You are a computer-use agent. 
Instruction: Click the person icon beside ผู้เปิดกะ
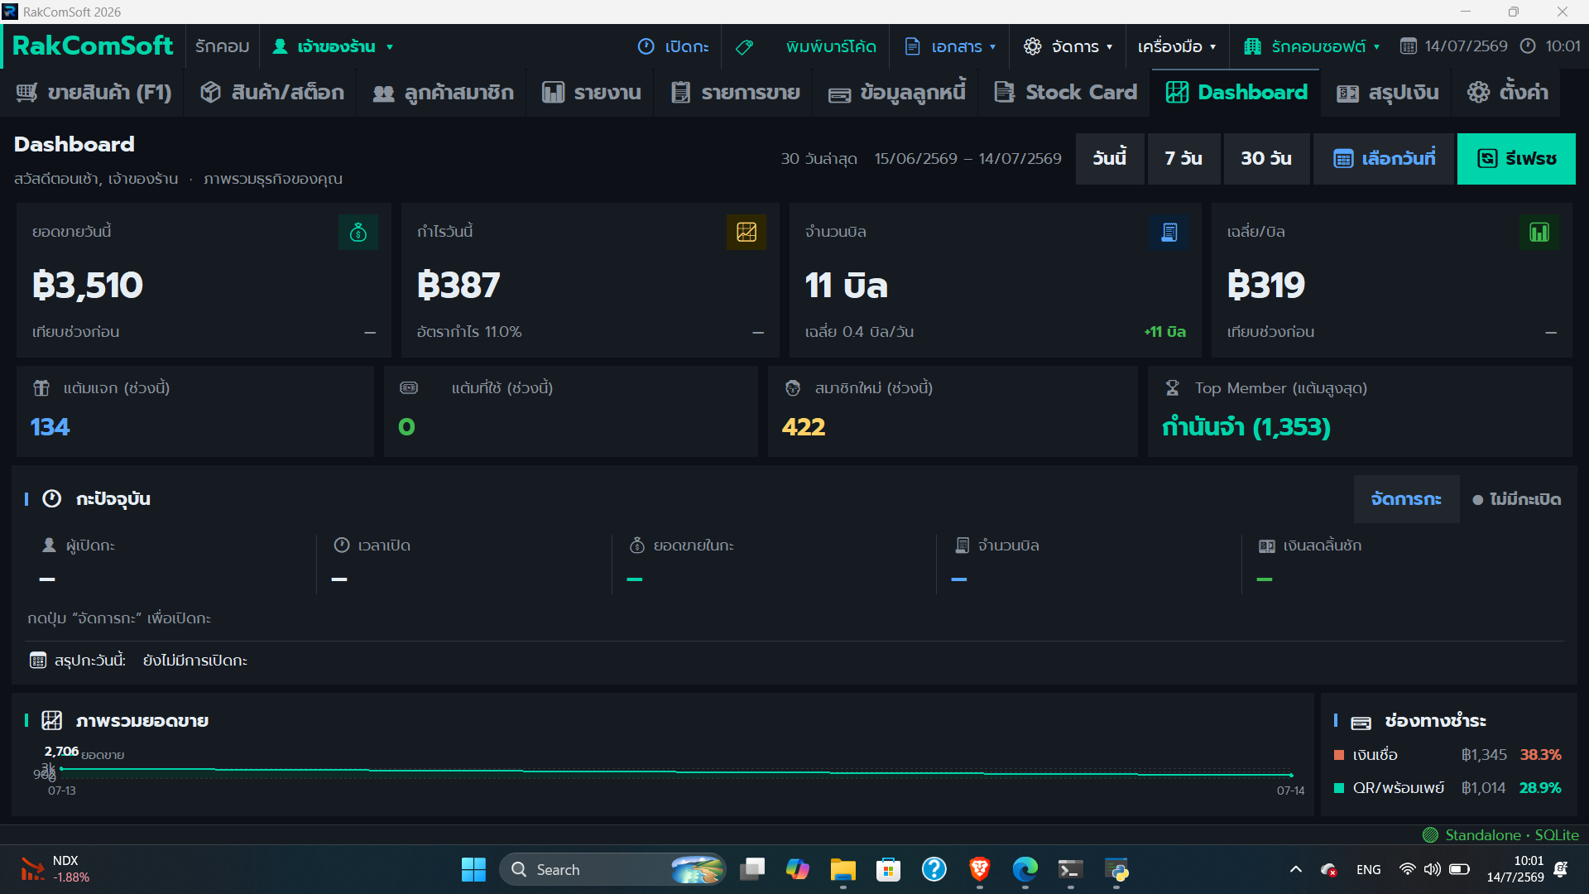pyautogui.click(x=49, y=546)
